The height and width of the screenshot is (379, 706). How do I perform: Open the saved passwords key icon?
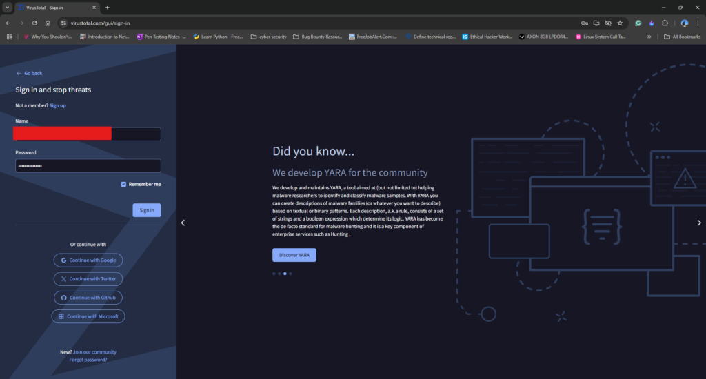tap(585, 23)
